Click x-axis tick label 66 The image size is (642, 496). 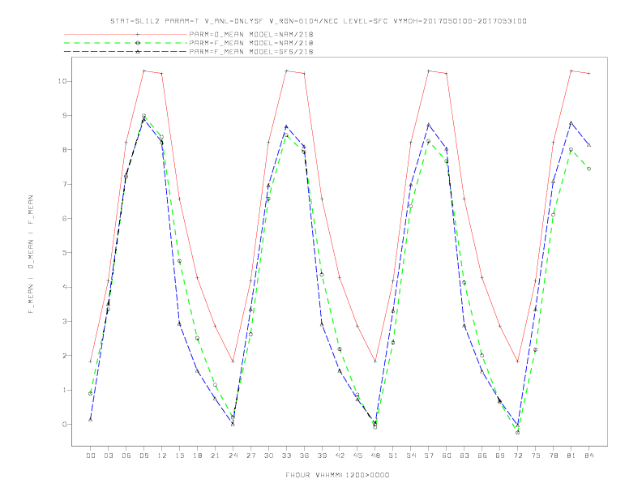482,455
